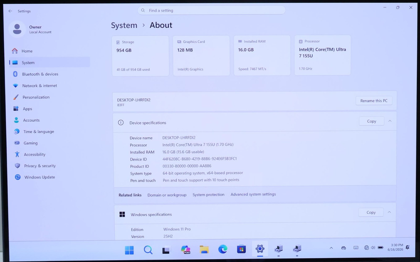Viewport: 420px width, 262px height.
Task: Open the Owner Local Account profile
Action: point(31,29)
